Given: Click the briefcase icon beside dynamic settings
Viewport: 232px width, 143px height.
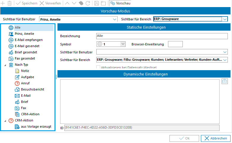Looking at the screenshot, I should click(225, 82).
